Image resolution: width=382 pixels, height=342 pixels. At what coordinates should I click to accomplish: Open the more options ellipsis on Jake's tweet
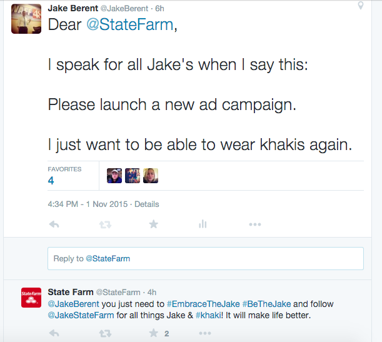(254, 224)
